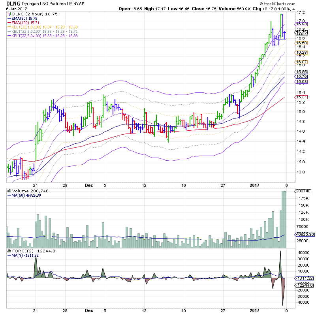316x314 pixels.
Task: Click the KELT(22,3.0,100) legend entry
Action: [43, 36]
